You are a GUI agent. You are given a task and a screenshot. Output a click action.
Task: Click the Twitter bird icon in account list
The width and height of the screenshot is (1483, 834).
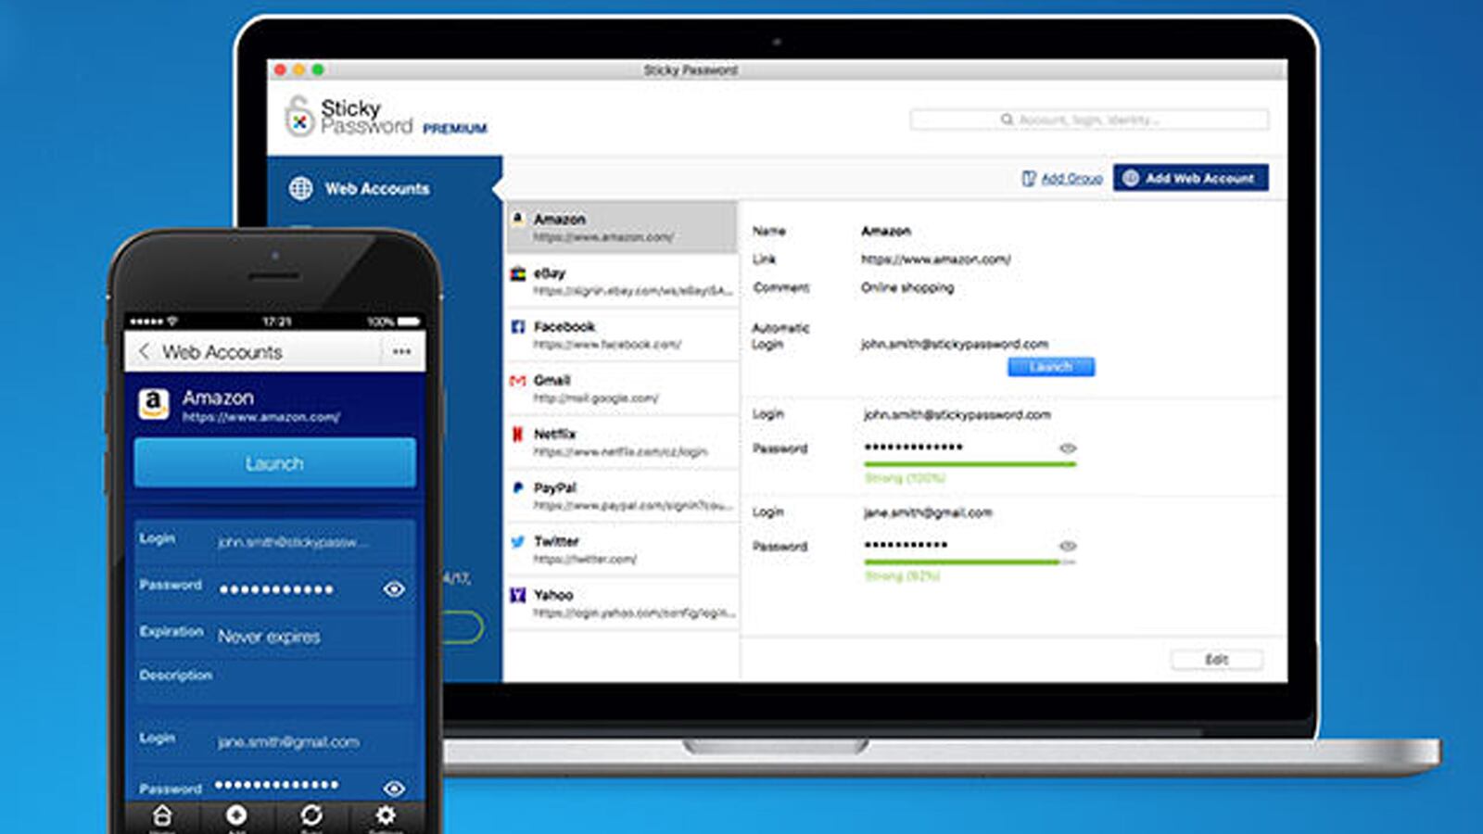point(518,542)
